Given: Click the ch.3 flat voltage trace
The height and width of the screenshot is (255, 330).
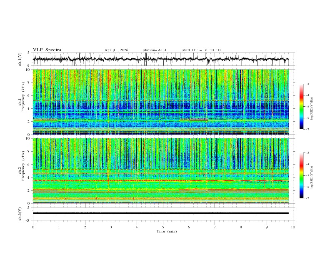Looking at the screenshot, I should (161, 213).
